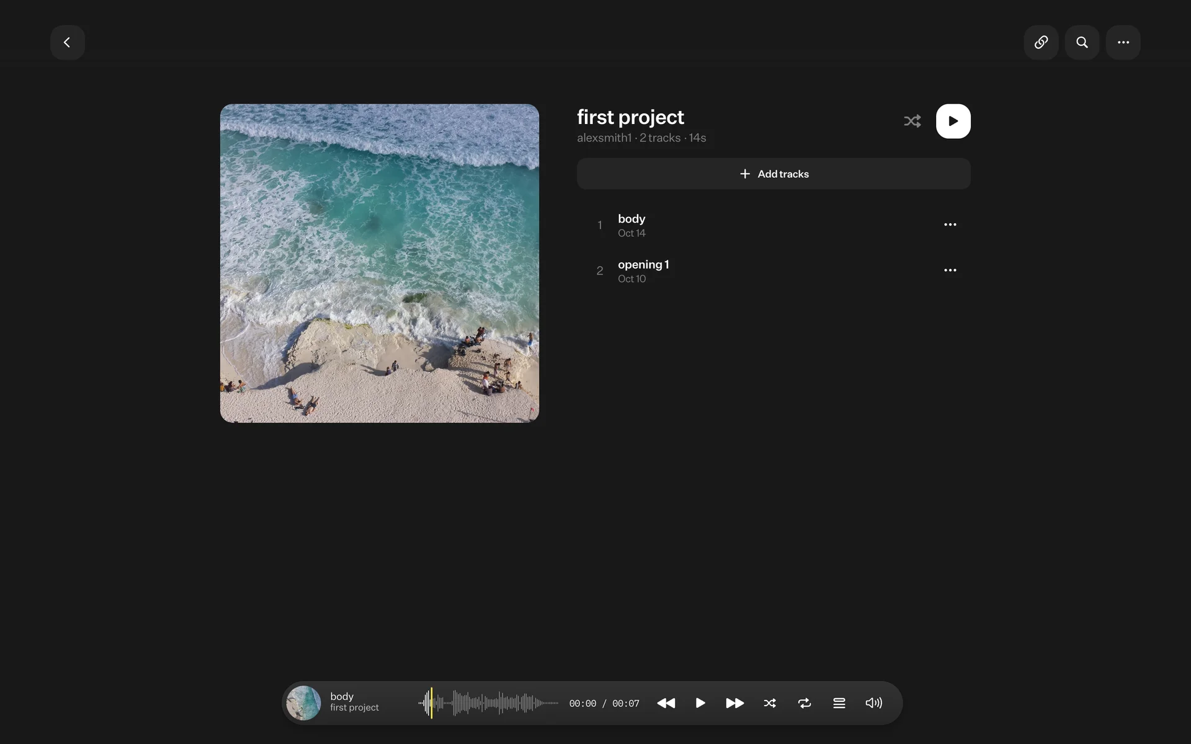Toggle shuffle in the player bar
The height and width of the screenshot is (744, 1191).
(770, 703)
